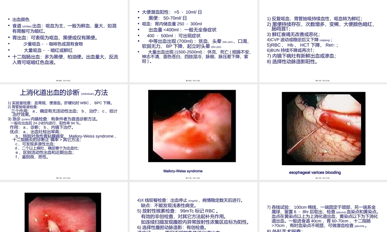Click the footer text on the top-left slide

[x=63, y=80]
